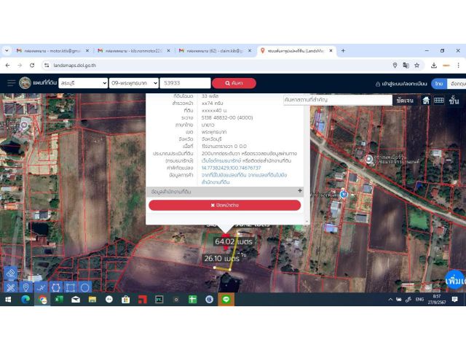Switch the language to อังกฤษ
This screenshot has height=350, width=466.
[457, 83]
